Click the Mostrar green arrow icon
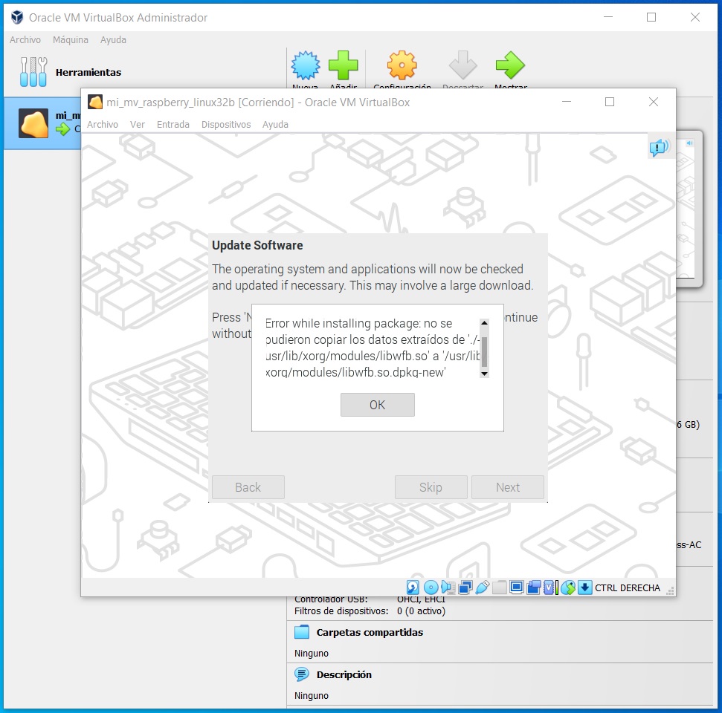The height and width of the screenshot is (713, 722). 510,65
